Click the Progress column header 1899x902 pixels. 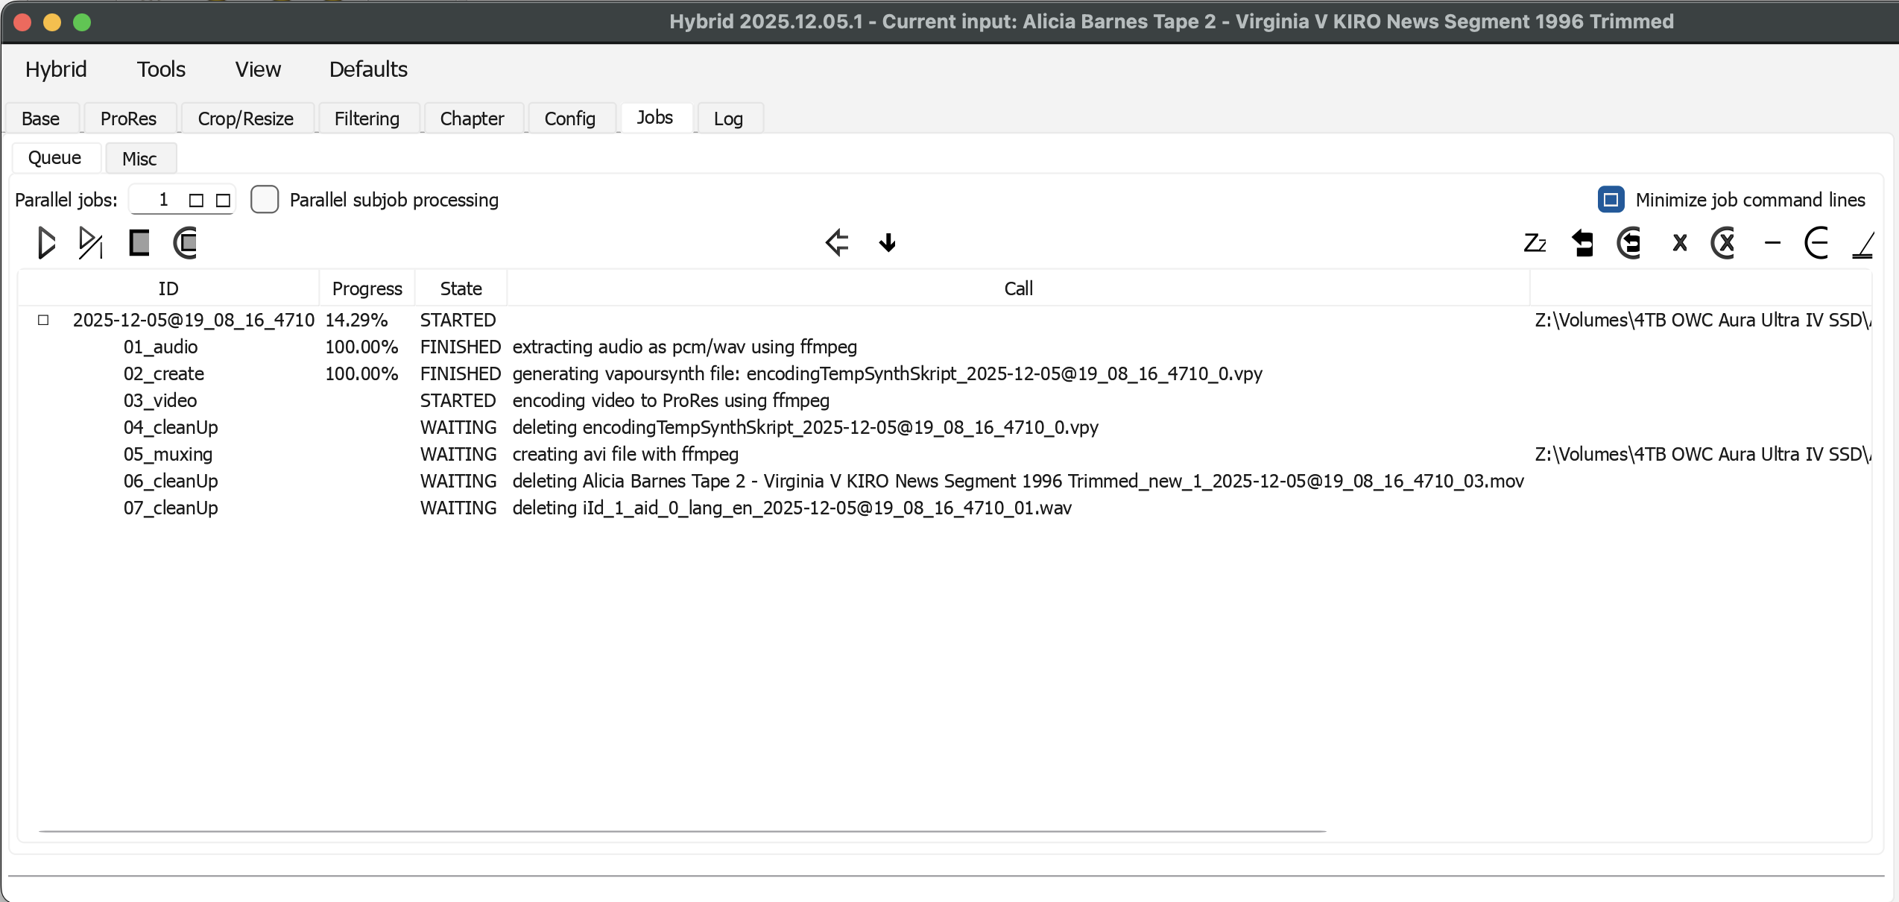[x=367, y=288]
